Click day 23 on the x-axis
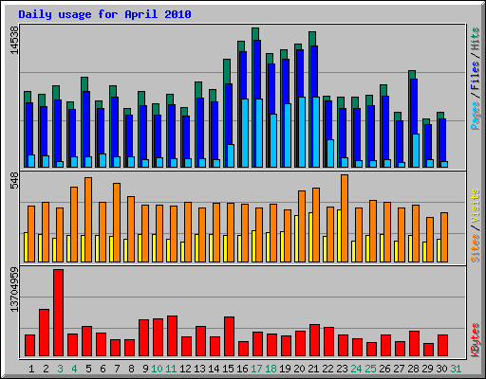 (342, 369)
